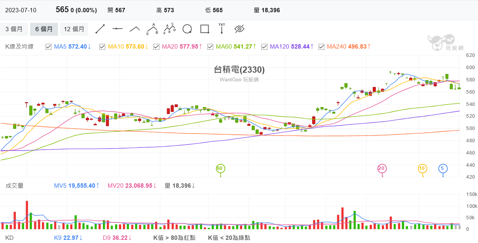Uncheck the MA20 moving average checkbox

[157, 47]
